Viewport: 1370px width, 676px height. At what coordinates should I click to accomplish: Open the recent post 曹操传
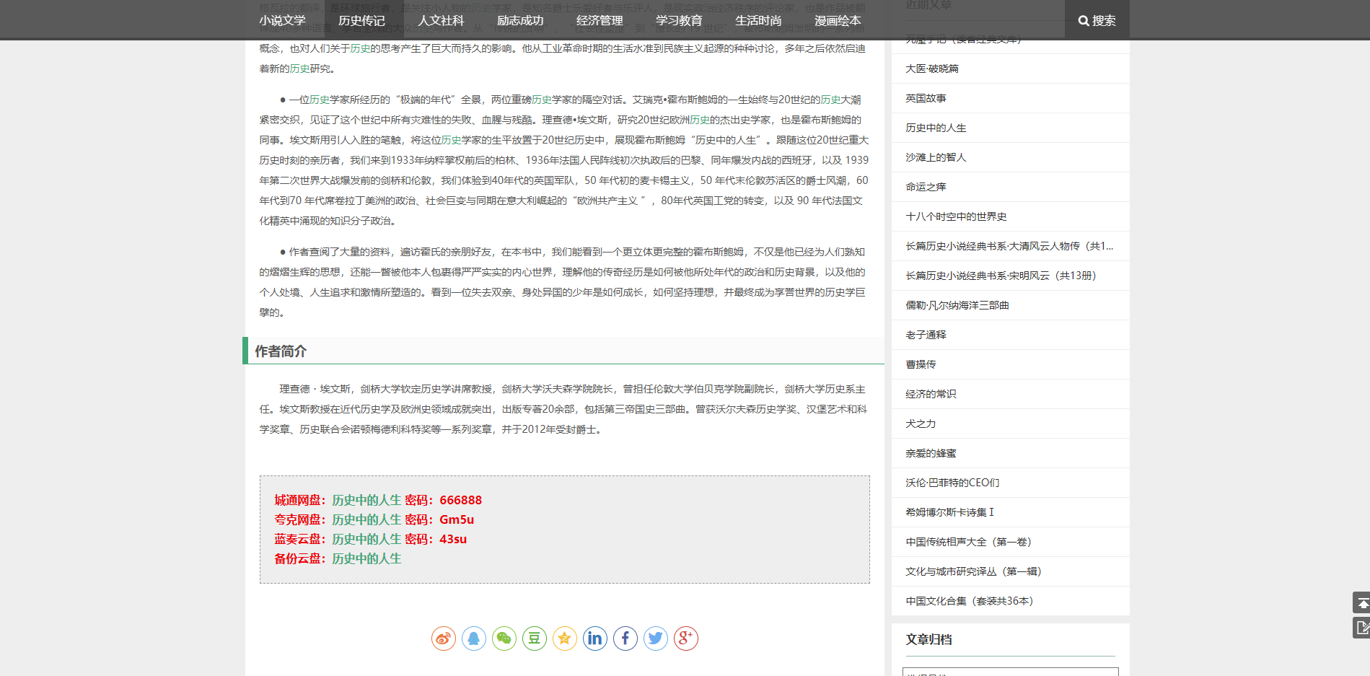coord(921,364)
